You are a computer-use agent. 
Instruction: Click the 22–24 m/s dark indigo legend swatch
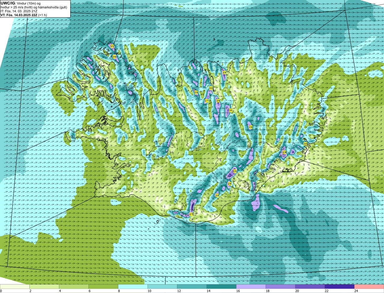pyautogui.click(x=340, y=287)
